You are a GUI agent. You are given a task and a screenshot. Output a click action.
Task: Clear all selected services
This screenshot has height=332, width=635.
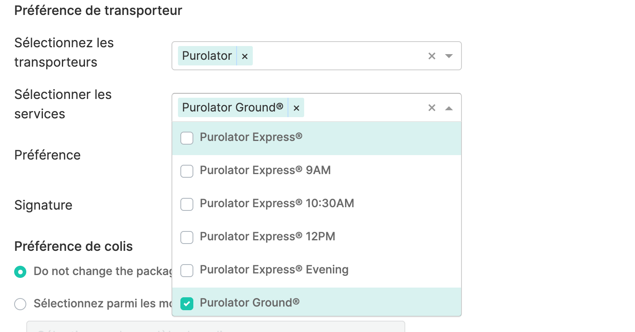(x=432, y=108)
